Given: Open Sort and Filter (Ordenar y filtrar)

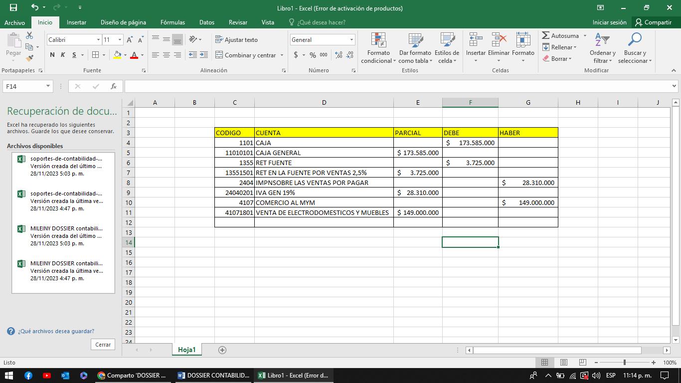Looking at the screenshot, I should 602,48.
